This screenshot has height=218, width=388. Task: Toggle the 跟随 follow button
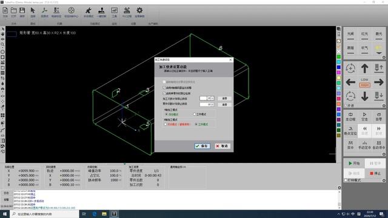tap(350, 49)
